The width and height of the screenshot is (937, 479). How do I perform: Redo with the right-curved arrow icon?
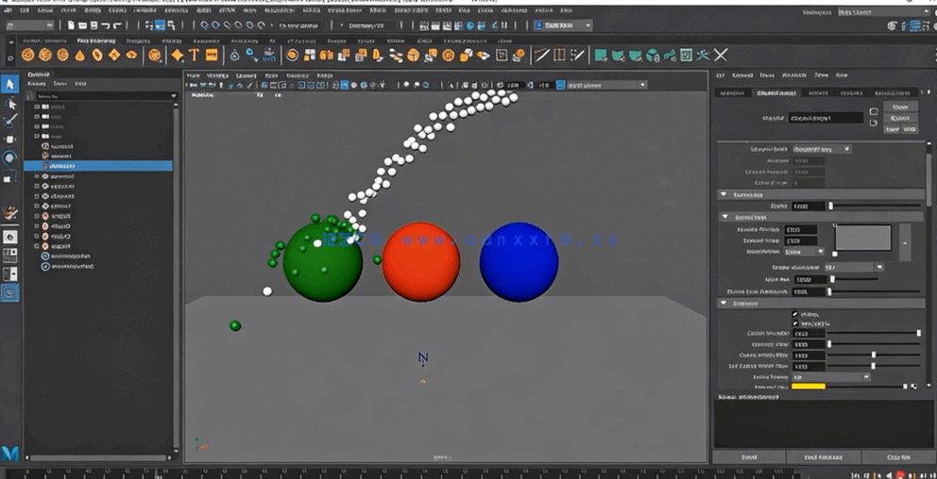[117, 25]
